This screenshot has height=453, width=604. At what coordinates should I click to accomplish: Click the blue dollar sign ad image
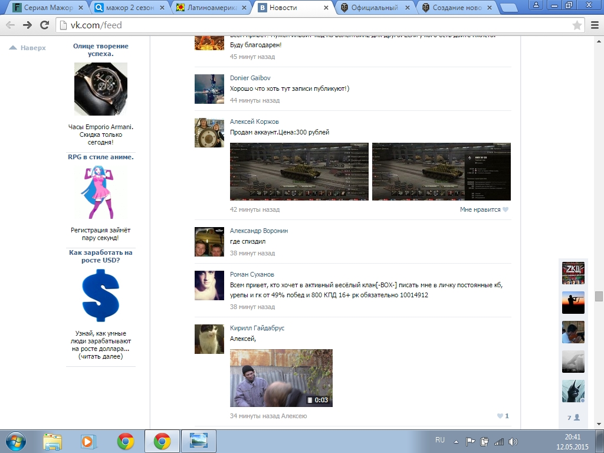coord(100,296)
